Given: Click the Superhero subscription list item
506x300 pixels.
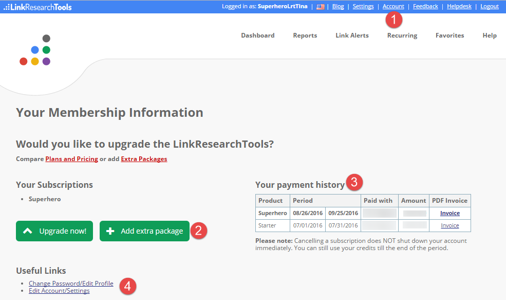Looking at the screenshot, I should point(45,199).
